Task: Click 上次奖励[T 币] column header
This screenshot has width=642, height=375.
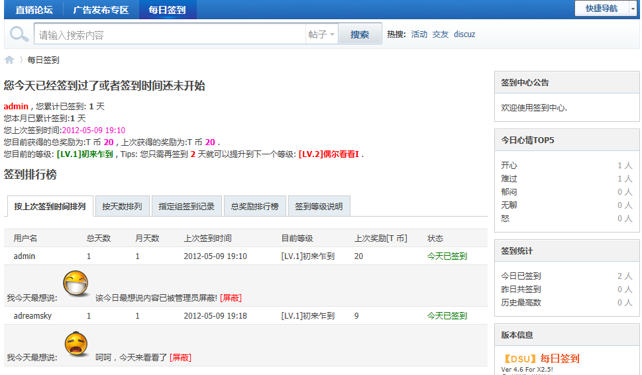Action: point(381,239)
